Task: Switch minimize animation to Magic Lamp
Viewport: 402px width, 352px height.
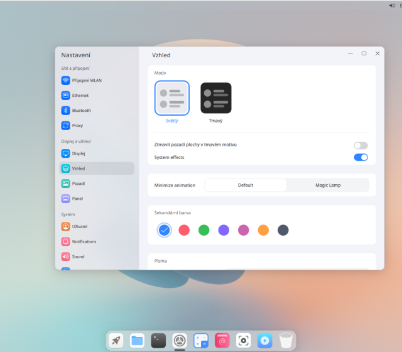Action: (327, 185)
